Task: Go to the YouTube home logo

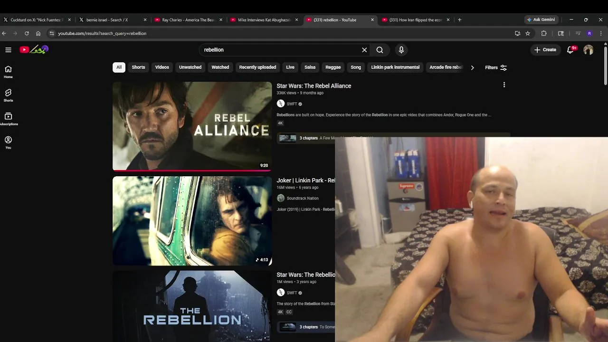Action: [34, 49]
